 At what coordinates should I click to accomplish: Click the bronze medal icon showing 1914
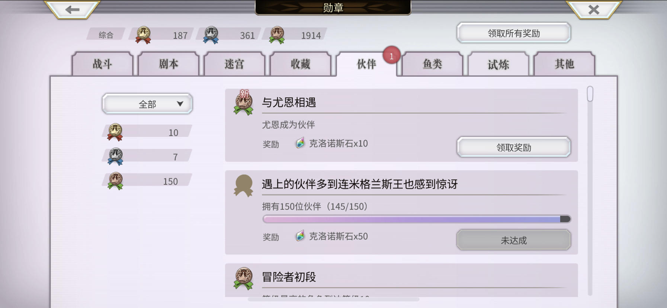[x=277, y=35]
